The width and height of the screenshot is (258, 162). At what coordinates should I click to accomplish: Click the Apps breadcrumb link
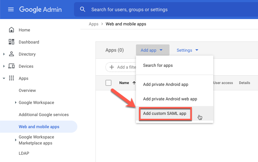pos(94,24)
